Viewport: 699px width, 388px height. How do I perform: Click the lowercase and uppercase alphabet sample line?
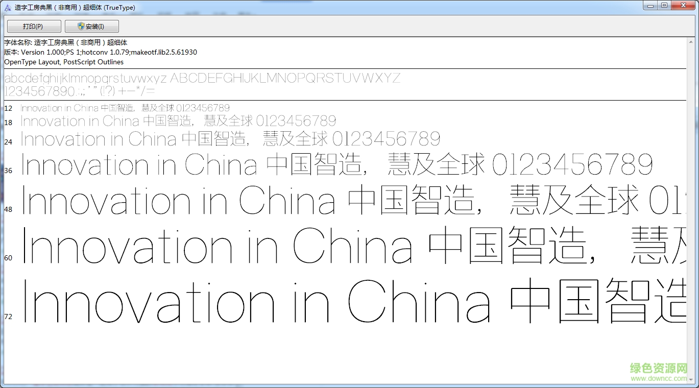pos(202,79)
